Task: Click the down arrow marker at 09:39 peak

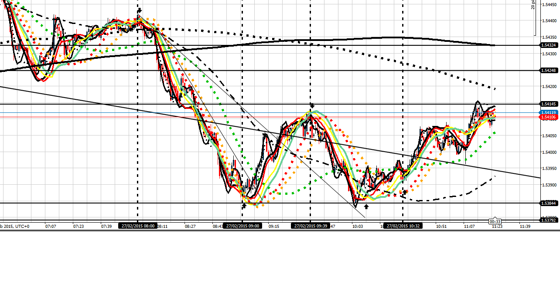Action: [312, 106]
